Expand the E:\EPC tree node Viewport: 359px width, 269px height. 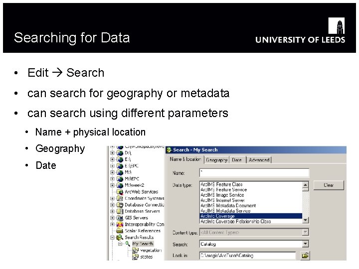pos(112,166)
